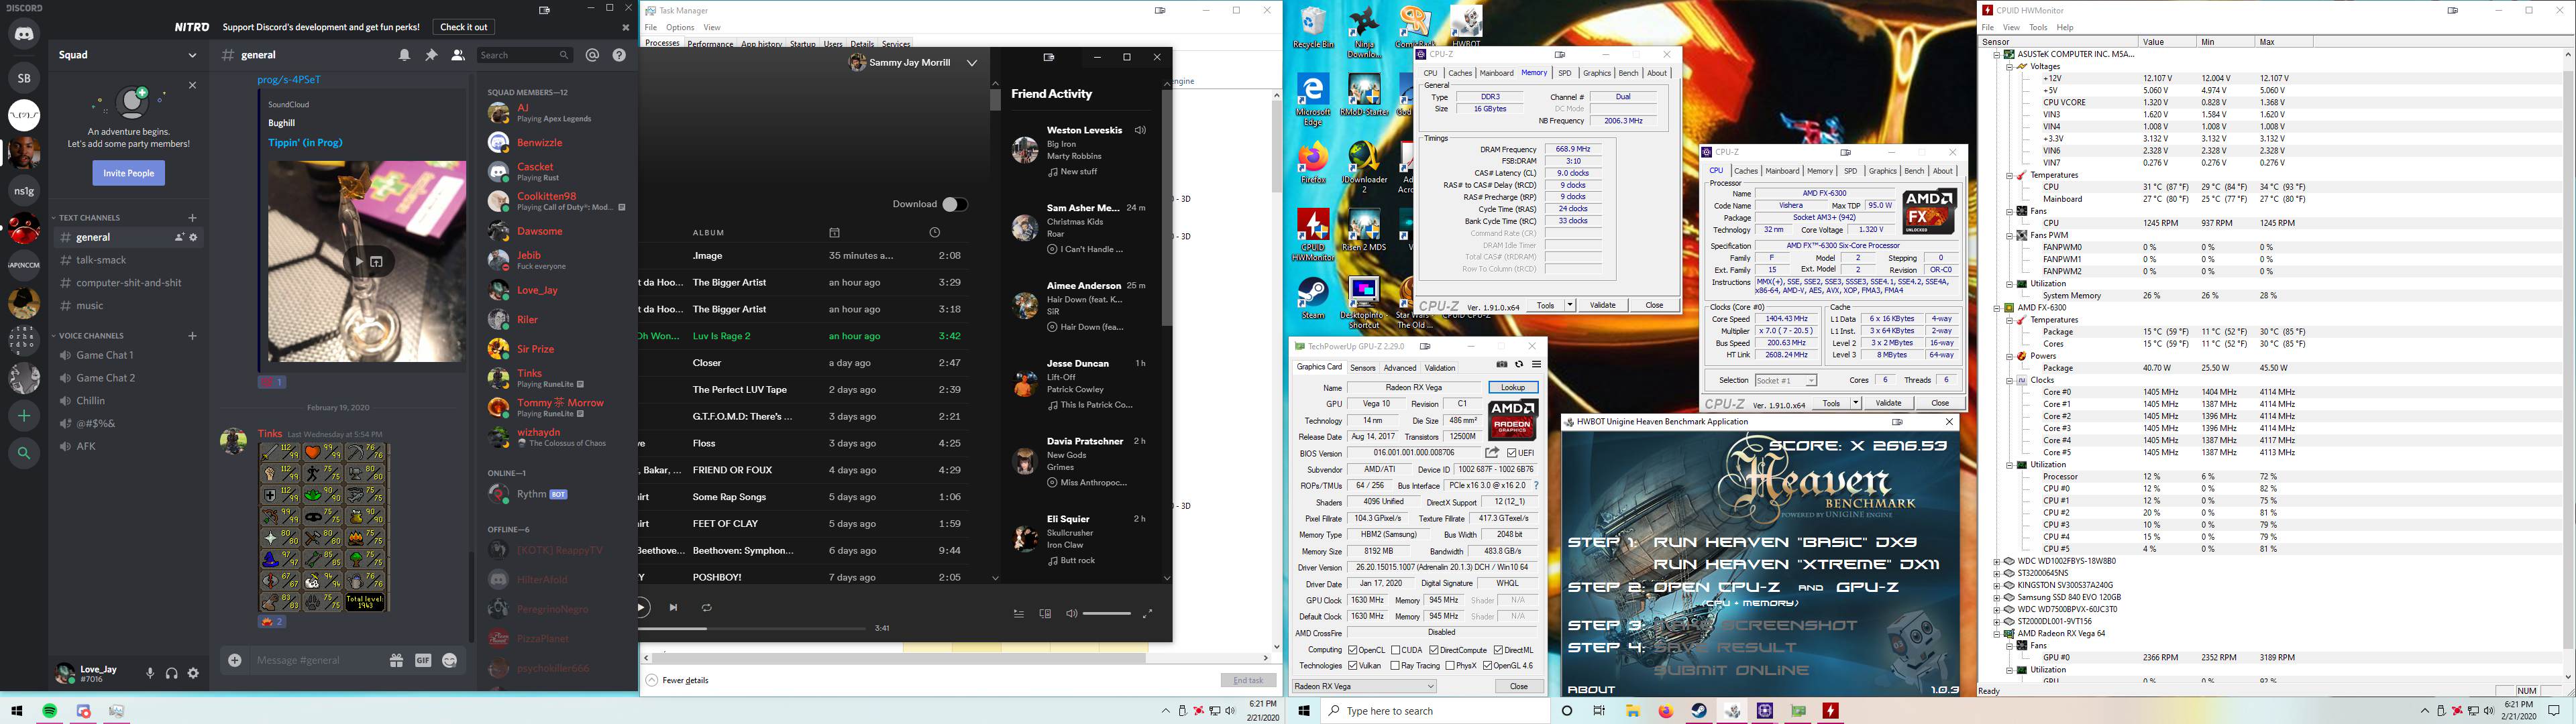This screenshot has height=724, width=2576.
Task: Click Fewer details in Task Manager
Action: tap(677, 680)
